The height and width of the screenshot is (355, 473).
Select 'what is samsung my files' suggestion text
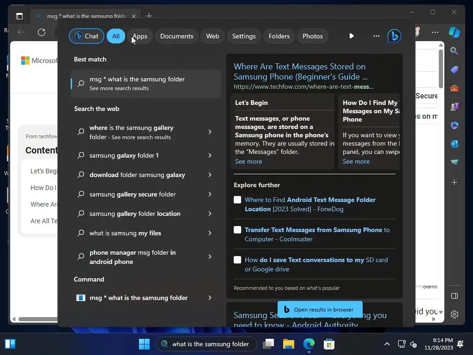pos(125,233)
